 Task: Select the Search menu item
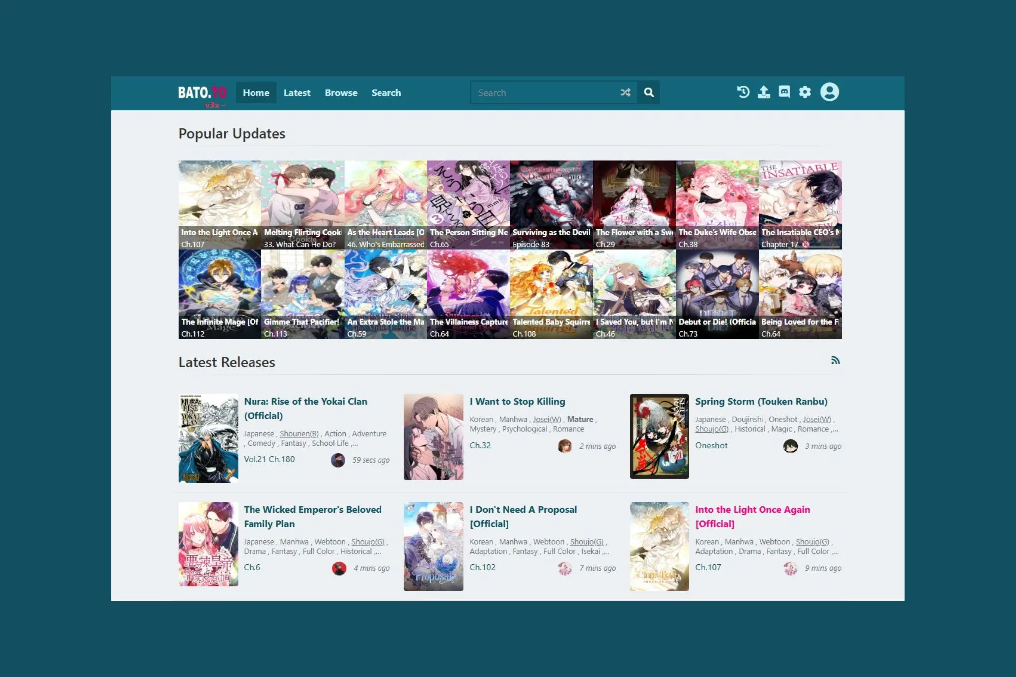(x=386, y=92)
